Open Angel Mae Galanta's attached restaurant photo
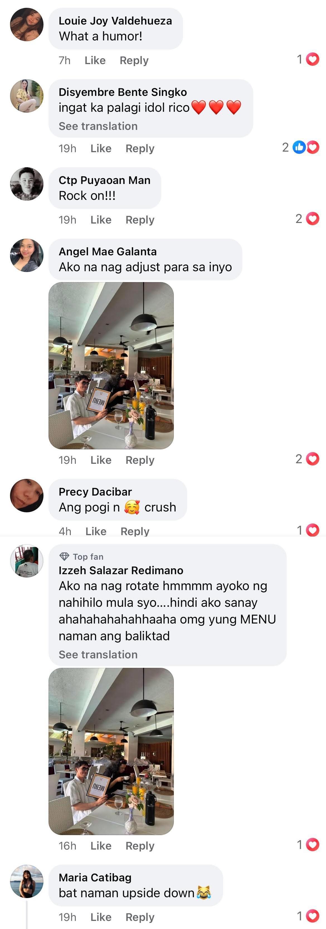 [111, 366]
